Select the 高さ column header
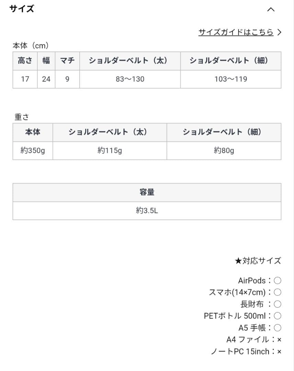Screen dimensions: 294x371 pos(25,61)
